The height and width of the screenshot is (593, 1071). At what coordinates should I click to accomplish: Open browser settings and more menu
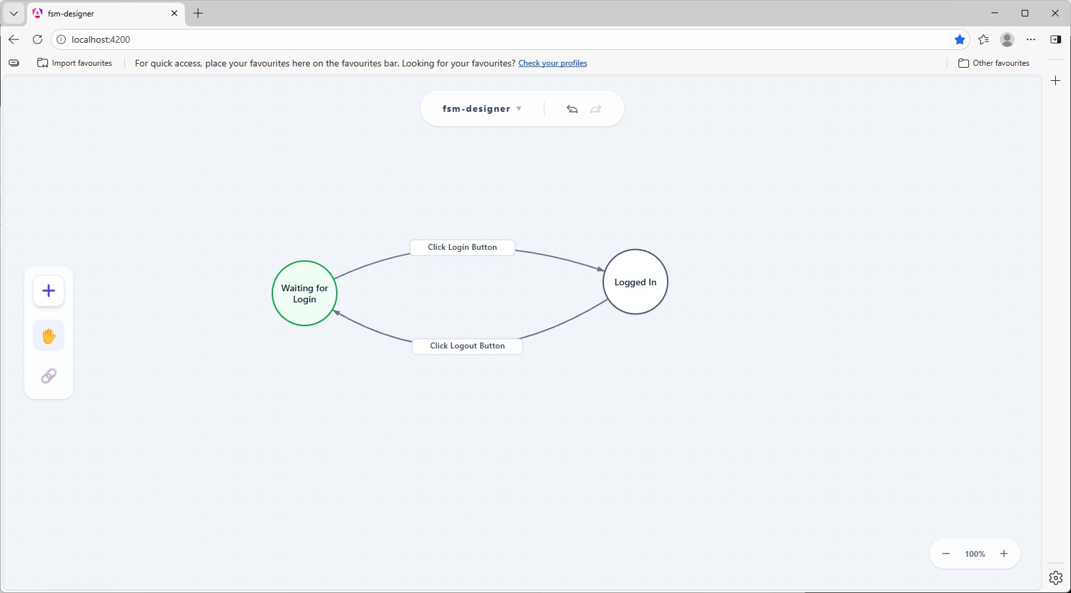pos(1031,39)
